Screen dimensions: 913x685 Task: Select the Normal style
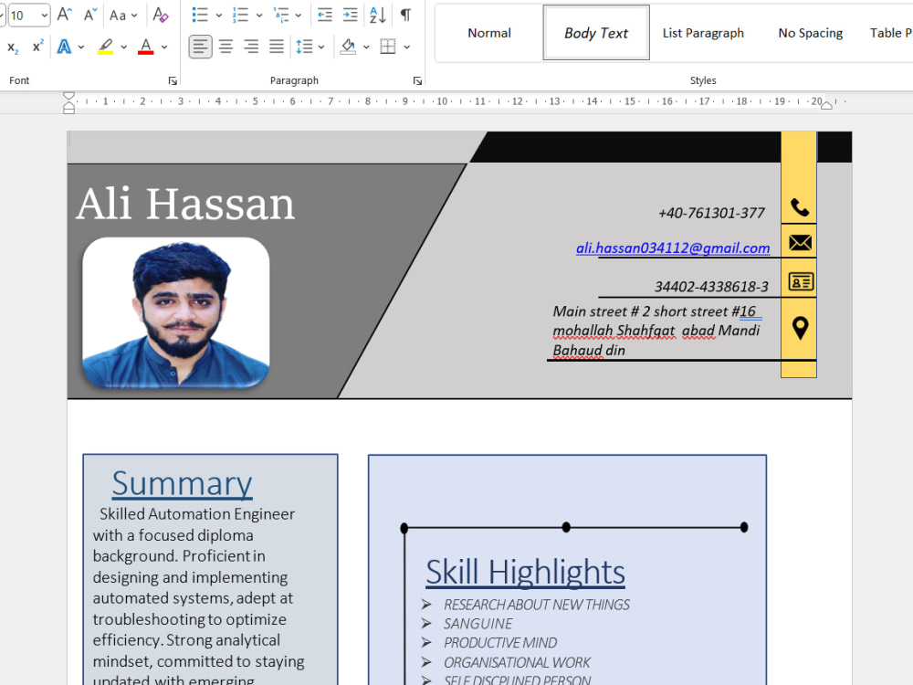(488, 32)
